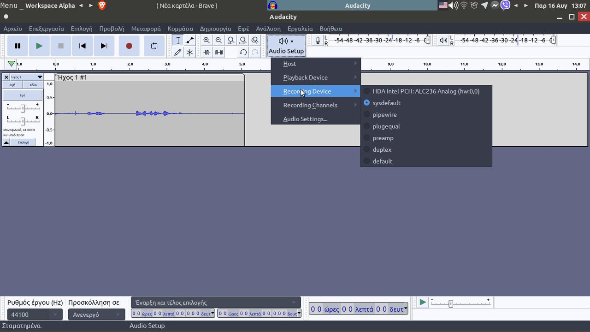Click the Undo arrow icon
Screen dimensions: 590x332
coord(243,52)
